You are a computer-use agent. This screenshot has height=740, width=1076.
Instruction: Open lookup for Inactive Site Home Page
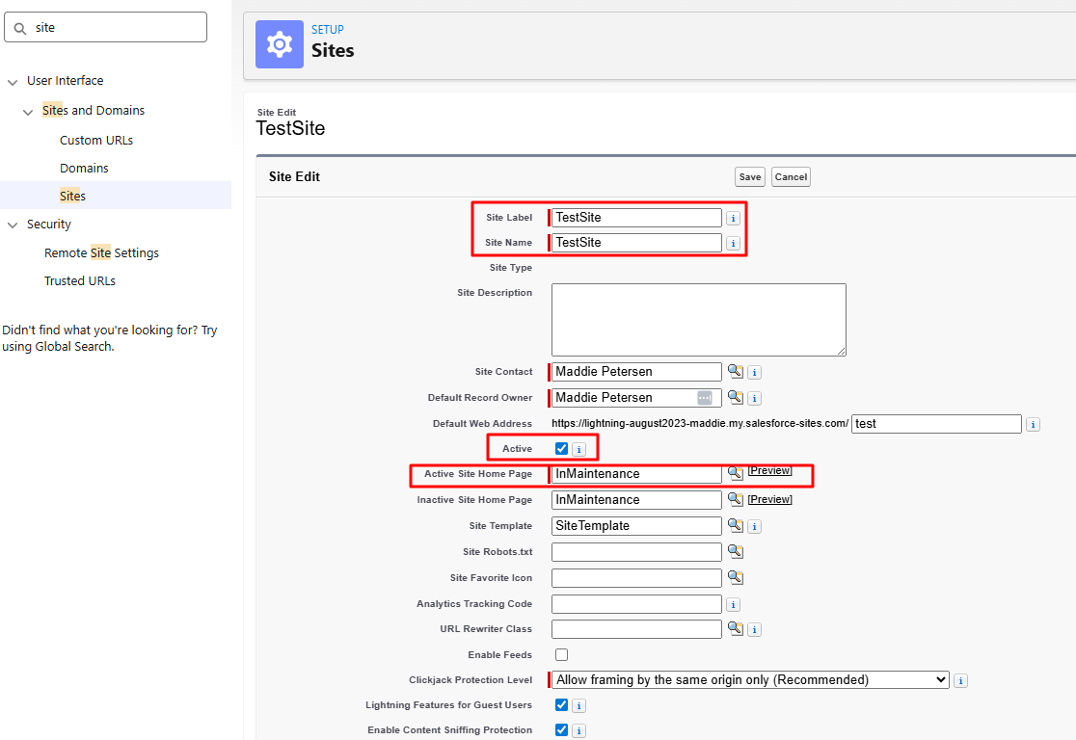click(x=735, y=498)
